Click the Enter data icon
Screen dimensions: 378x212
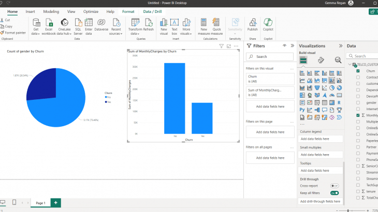(x=89, y=22)
